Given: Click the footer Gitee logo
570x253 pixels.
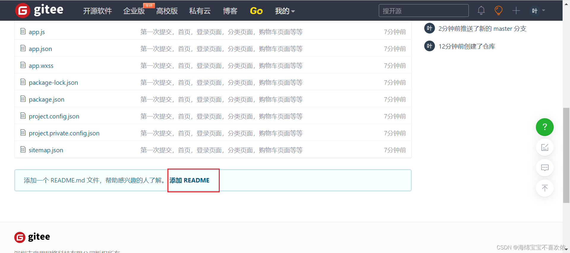Looking at the screenshot, I should point(32,237).
